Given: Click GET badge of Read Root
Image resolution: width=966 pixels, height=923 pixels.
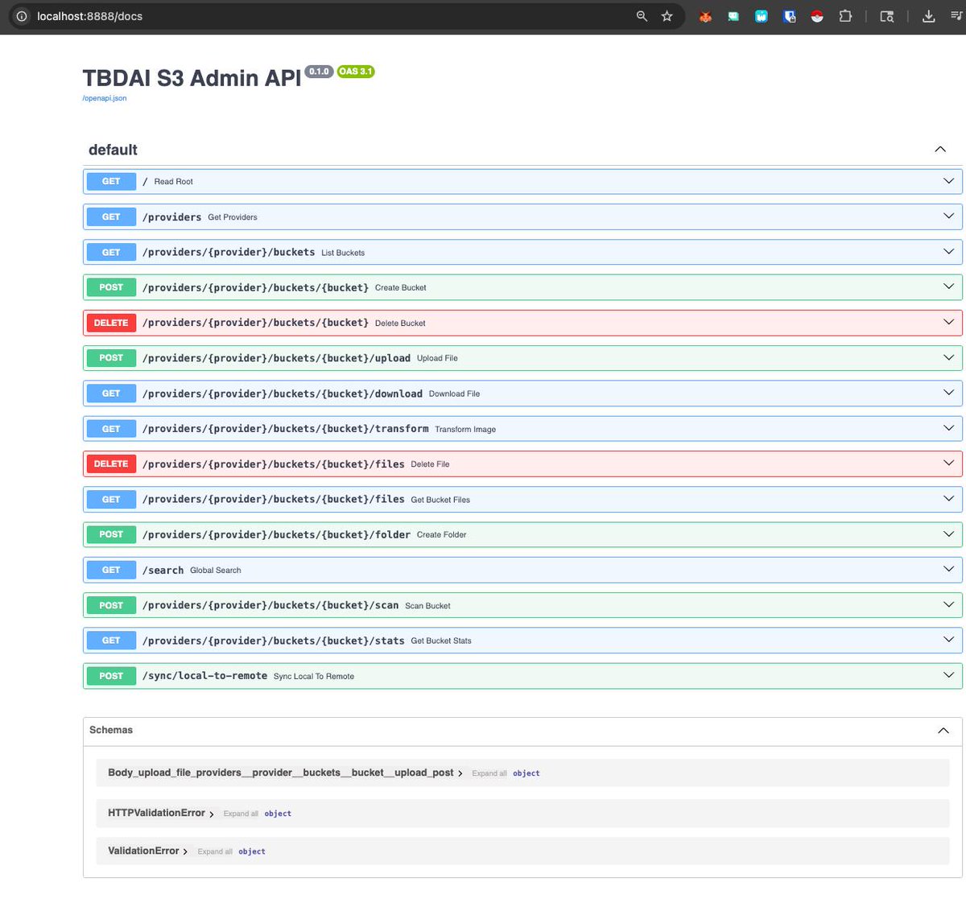Looking at the screenshot, I should pos(111,181).
